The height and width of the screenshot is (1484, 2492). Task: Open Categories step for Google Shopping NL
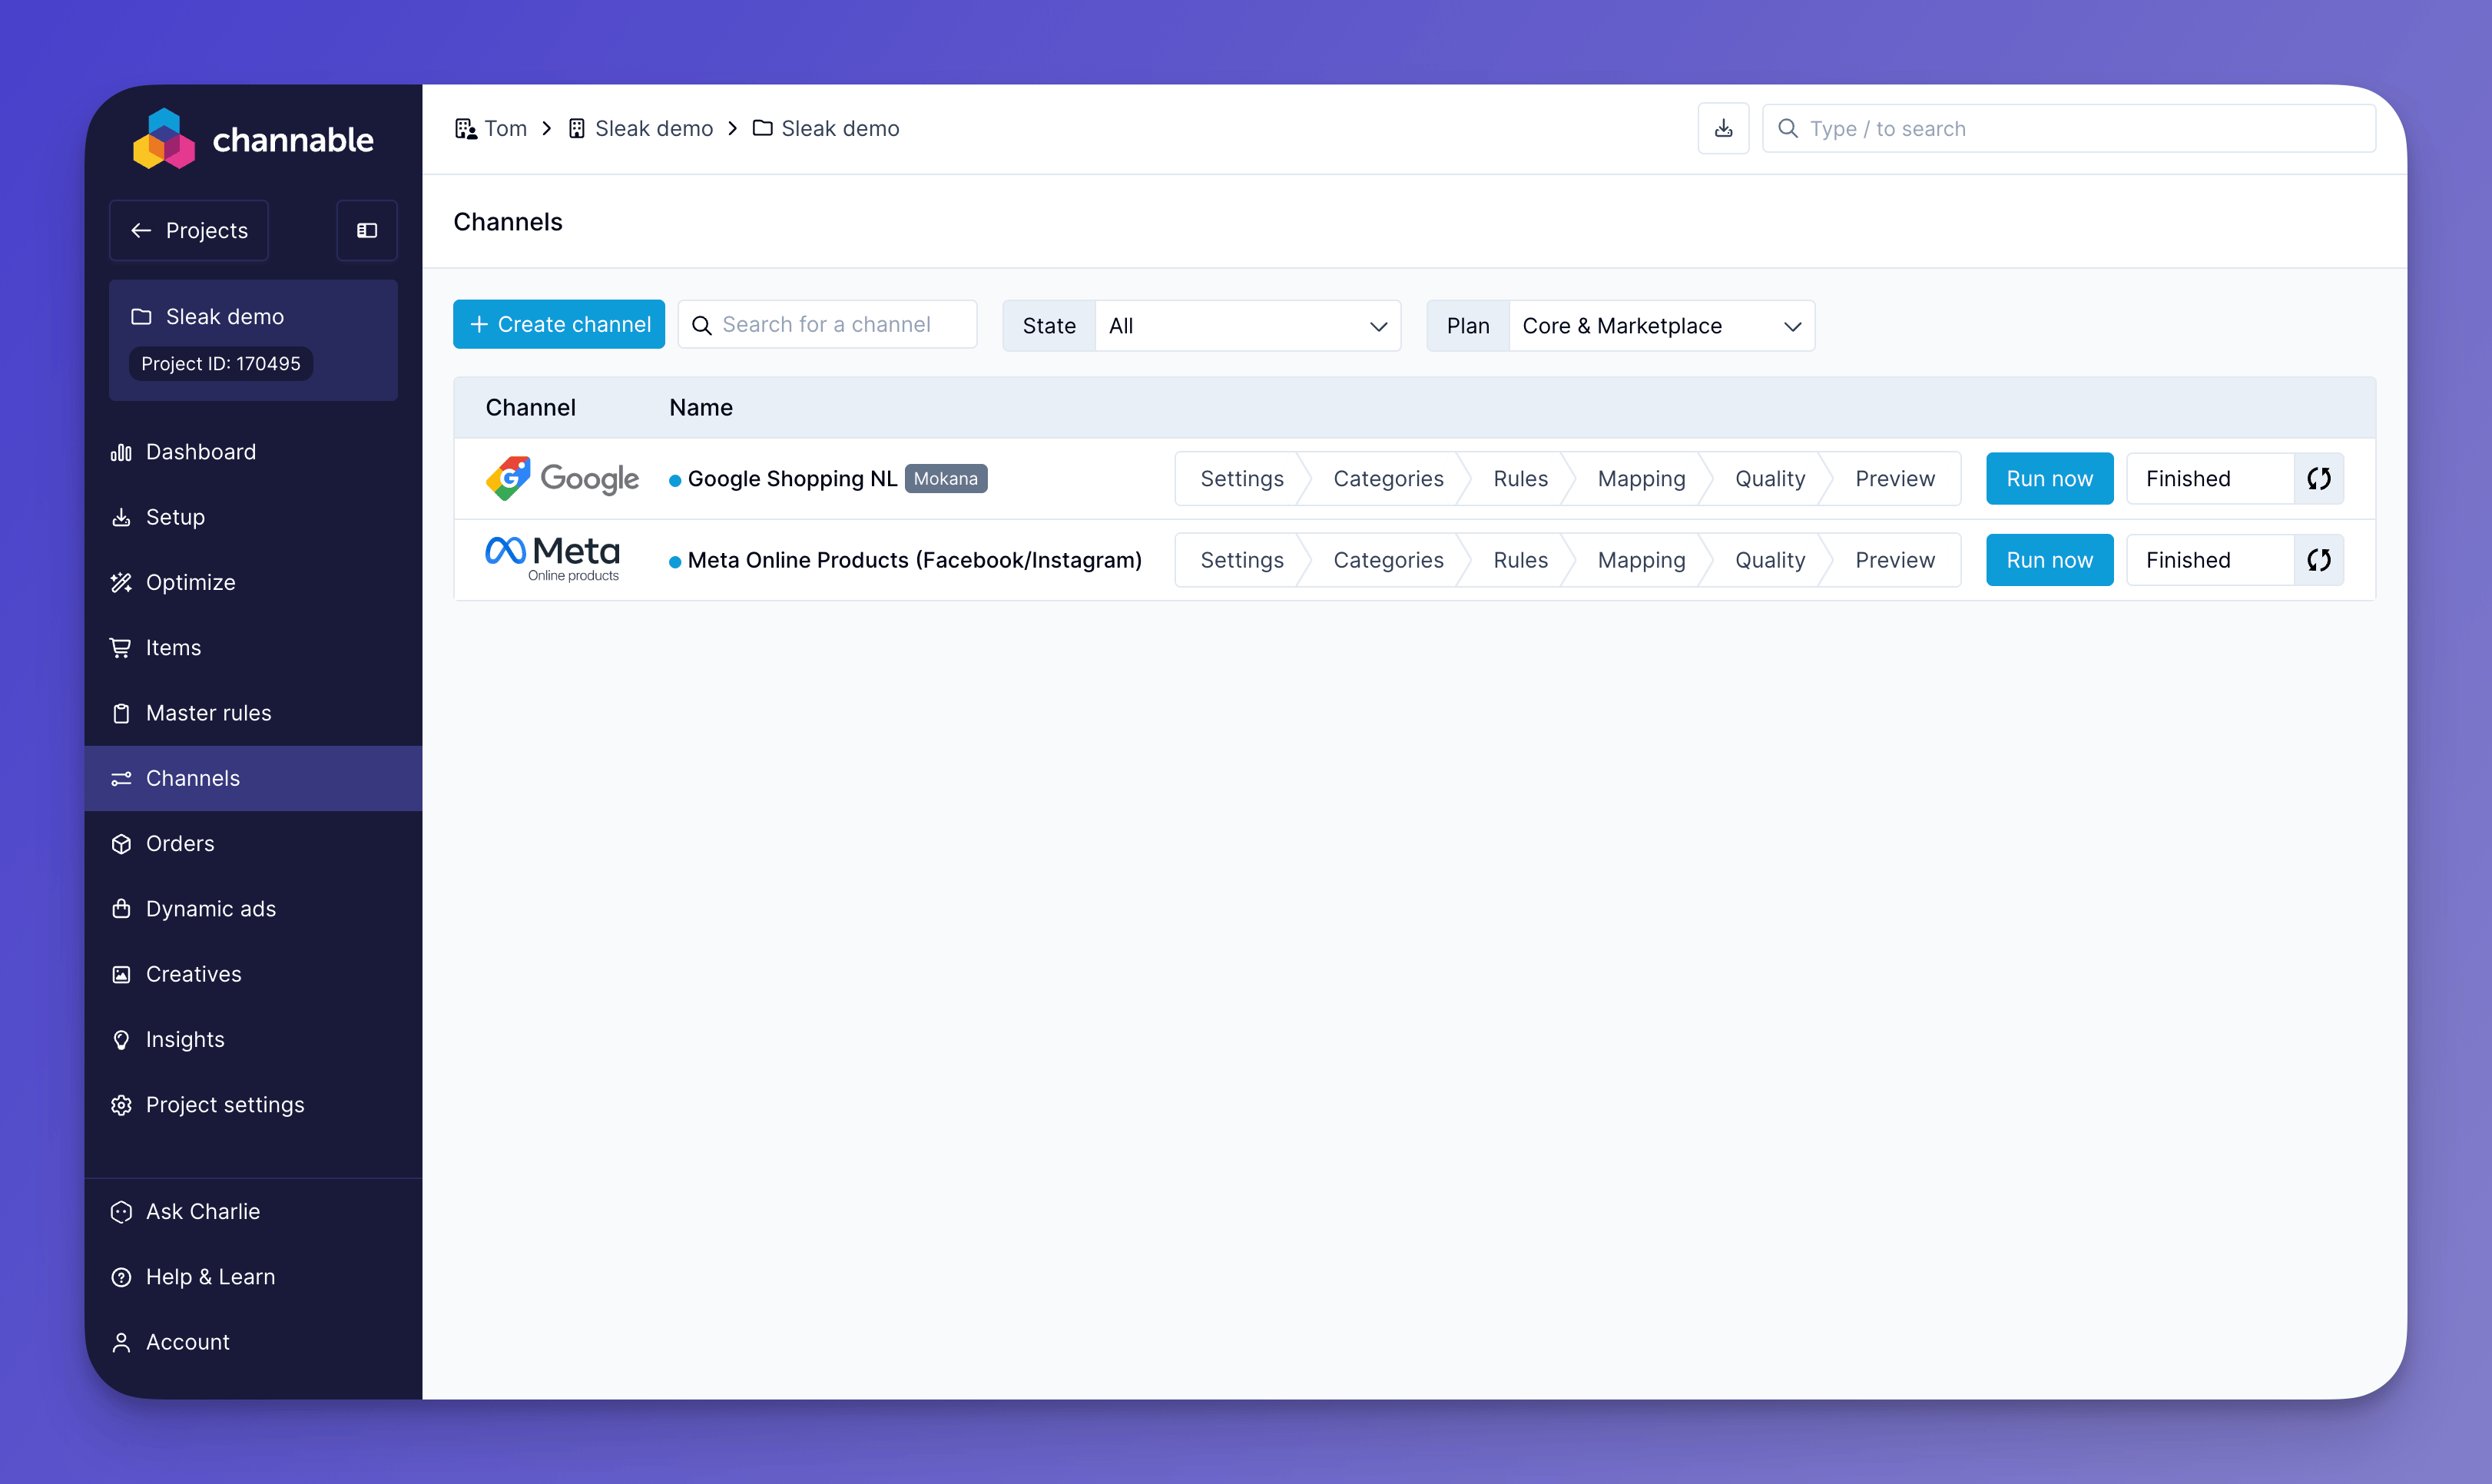1388,478
